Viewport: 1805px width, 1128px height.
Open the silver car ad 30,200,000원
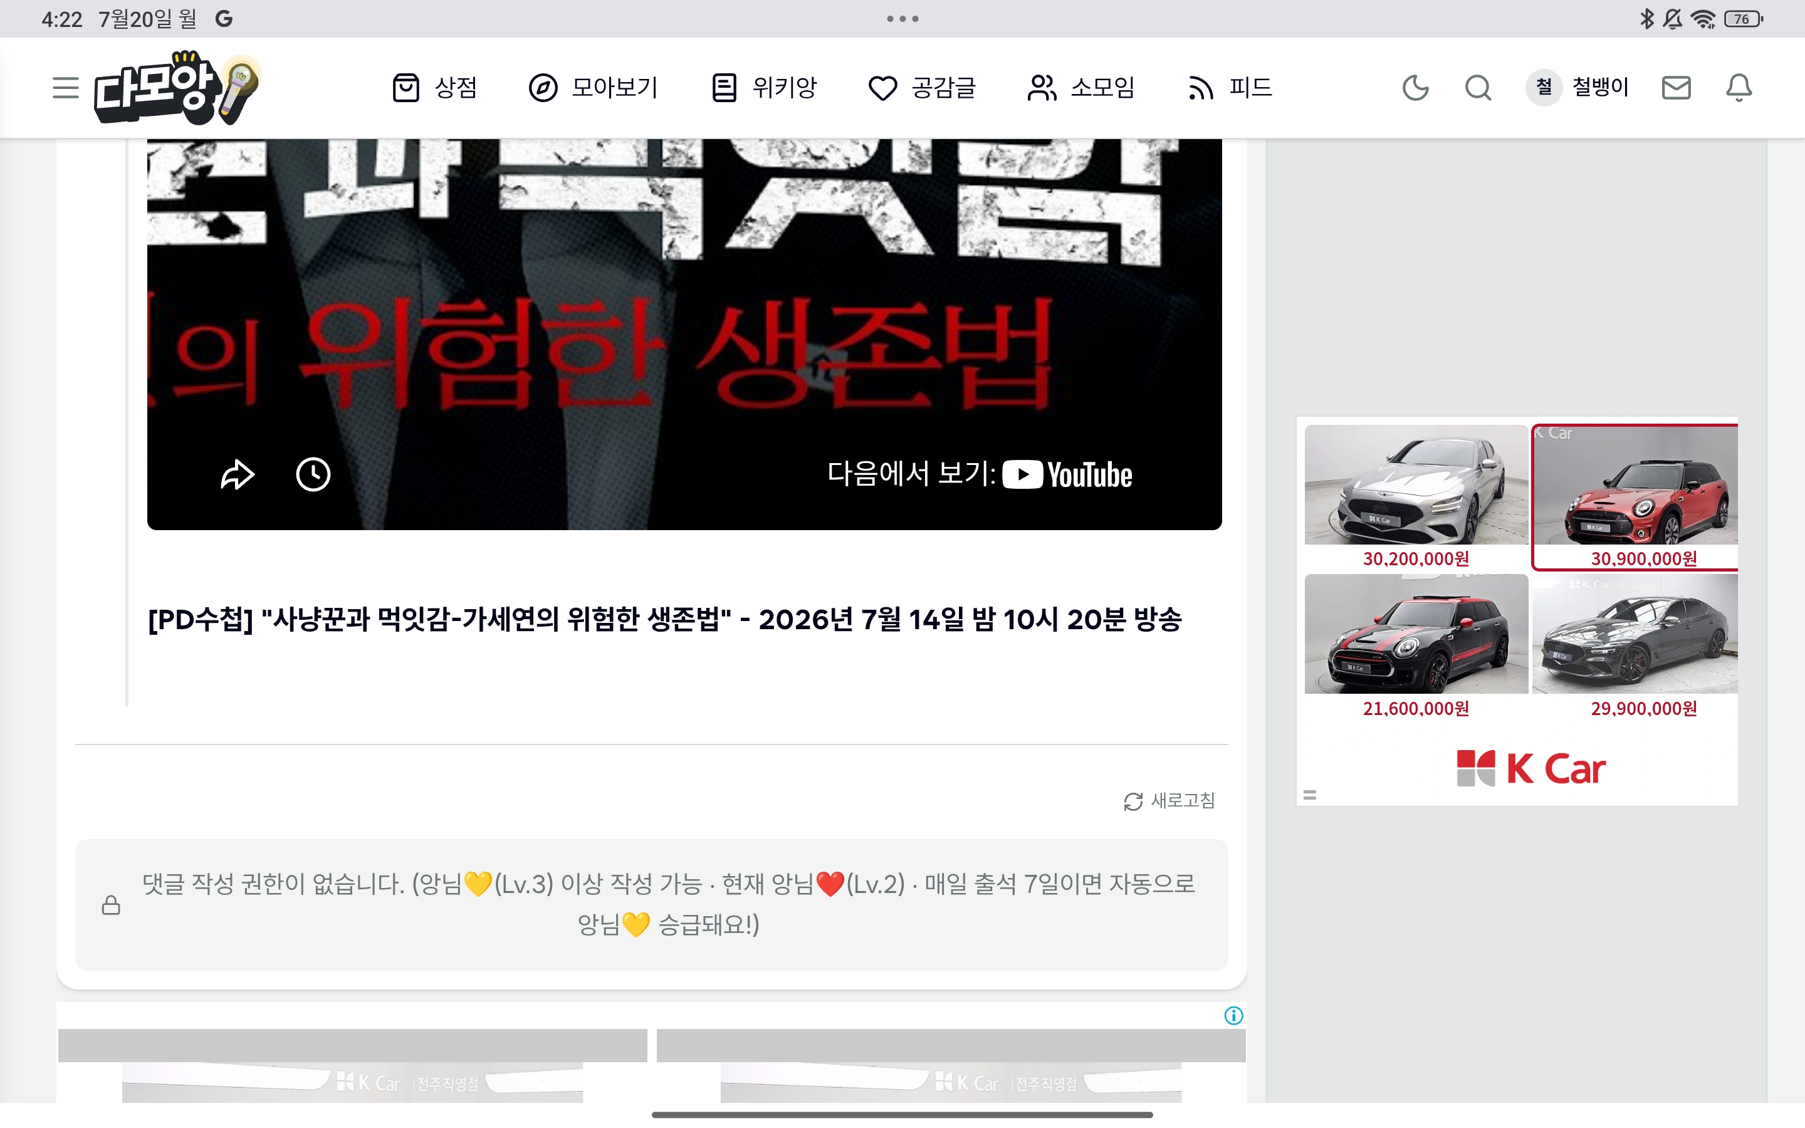tap(1416, 497)
